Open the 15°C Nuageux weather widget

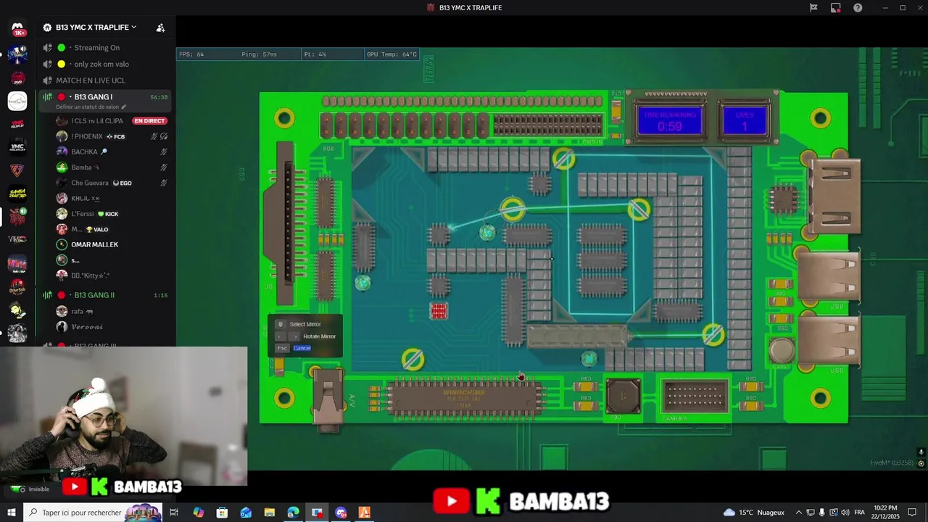click(x=754, y=513)
